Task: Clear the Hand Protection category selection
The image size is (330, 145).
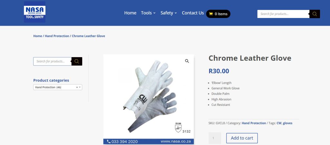Action: (77, 87)
